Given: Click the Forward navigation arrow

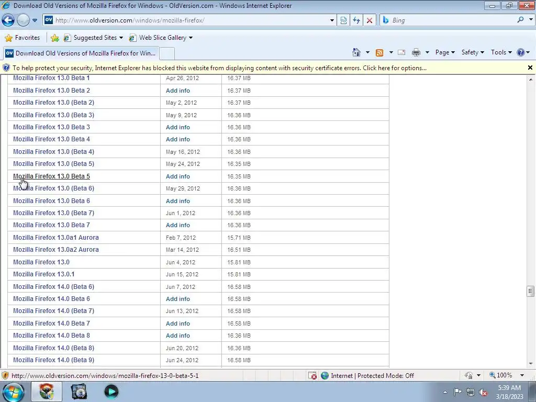Looking at the screenshot, I should tap(23, 20).
